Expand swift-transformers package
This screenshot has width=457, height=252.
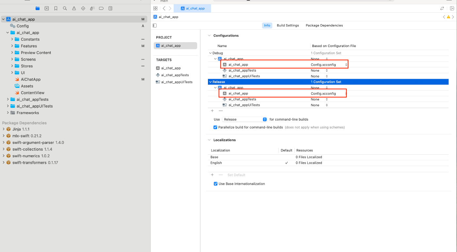(x=4, y=162)
